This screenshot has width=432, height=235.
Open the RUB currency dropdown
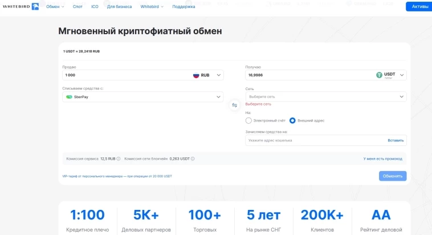(x=218, y=75)
